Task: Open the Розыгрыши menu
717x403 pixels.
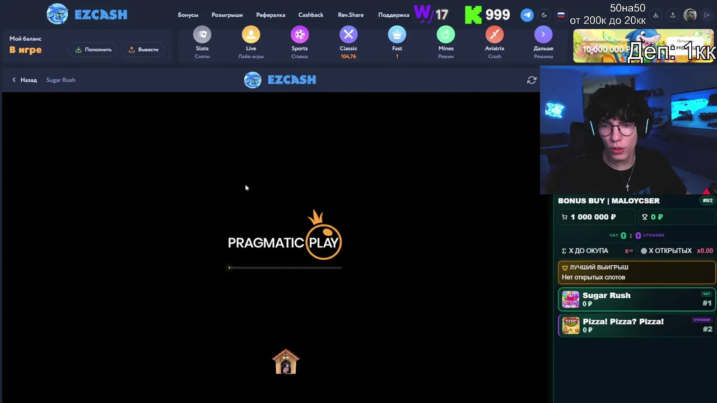Action: tap(227, 15)
